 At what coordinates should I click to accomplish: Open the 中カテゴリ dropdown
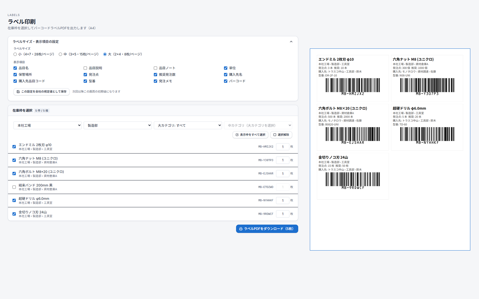click(x=258, y=126)
